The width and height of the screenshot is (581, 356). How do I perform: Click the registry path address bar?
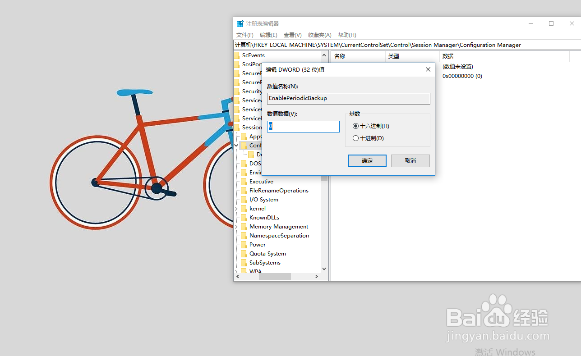(407, 45)
